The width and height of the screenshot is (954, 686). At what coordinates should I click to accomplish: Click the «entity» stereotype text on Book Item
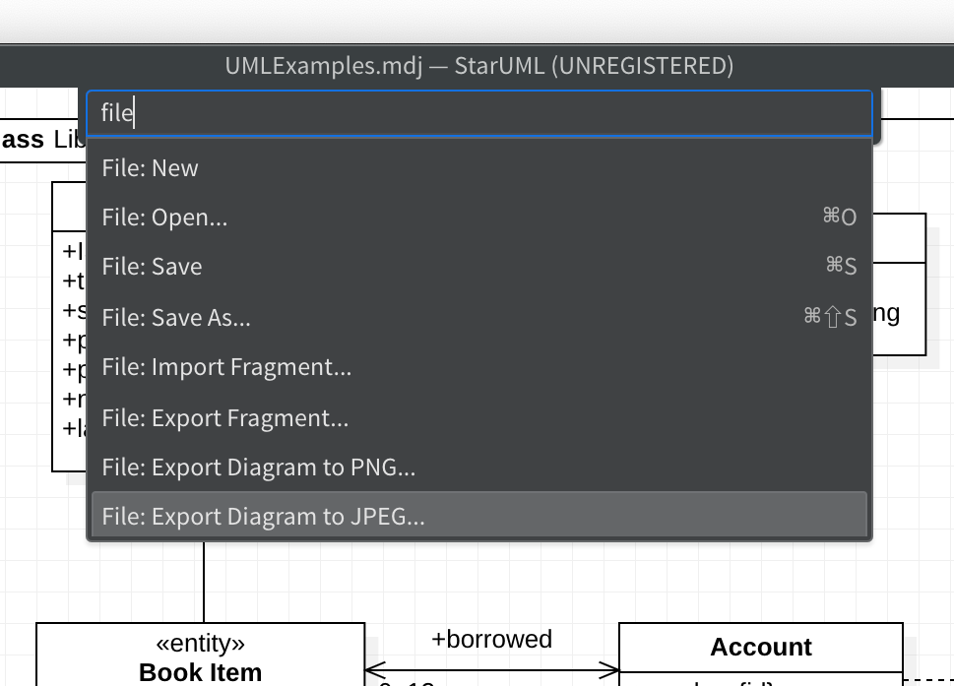pos(201,644)
